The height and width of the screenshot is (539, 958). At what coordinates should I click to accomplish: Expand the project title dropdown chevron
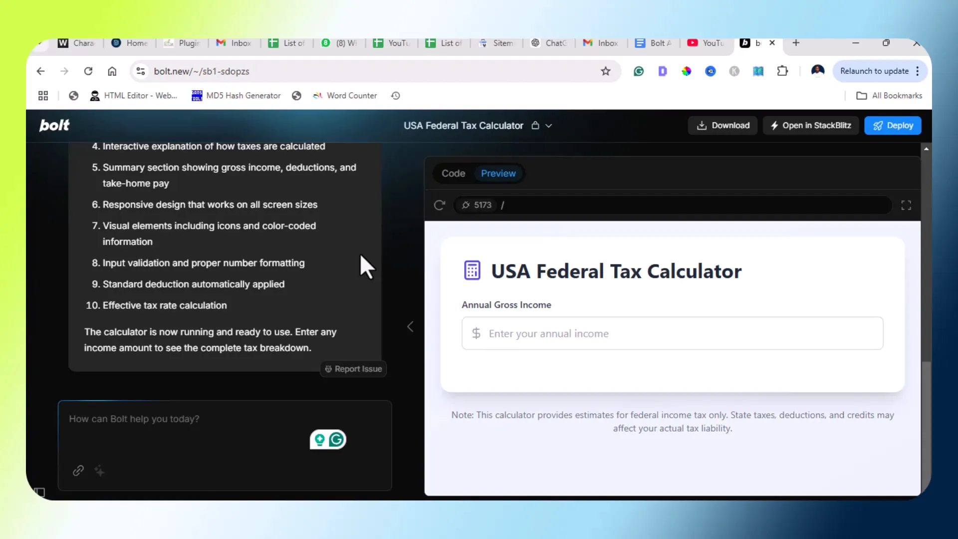click(549, 126)
